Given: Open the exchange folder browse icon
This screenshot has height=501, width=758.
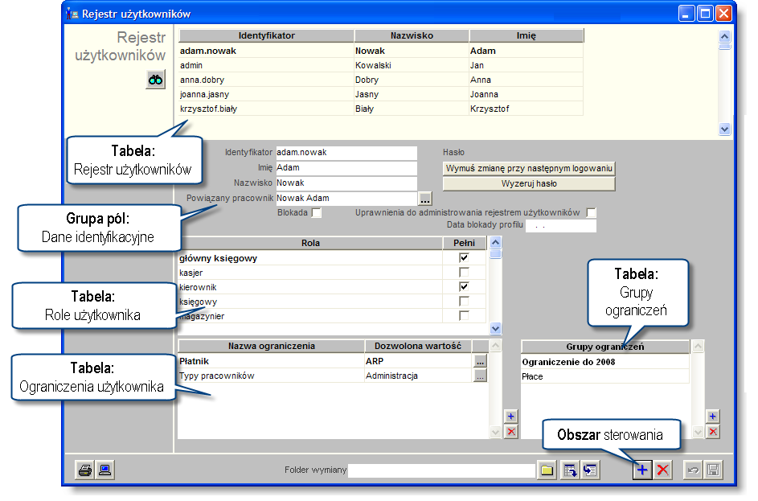Looking at the screenshot, I should click(547, 470).
